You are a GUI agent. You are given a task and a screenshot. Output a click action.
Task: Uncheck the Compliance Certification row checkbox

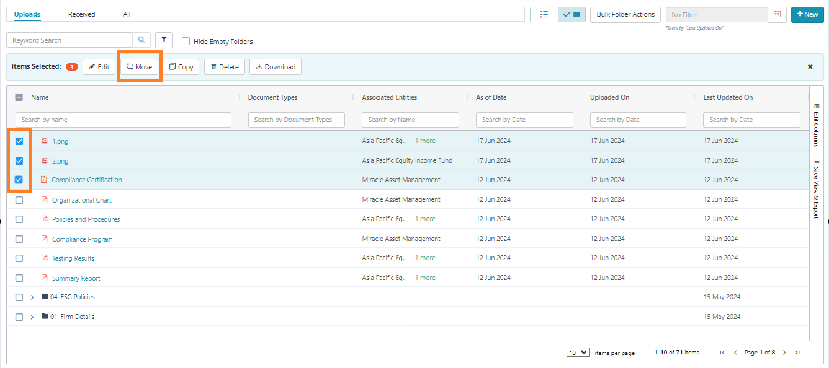pyautogui.click(x=19, y=180)
